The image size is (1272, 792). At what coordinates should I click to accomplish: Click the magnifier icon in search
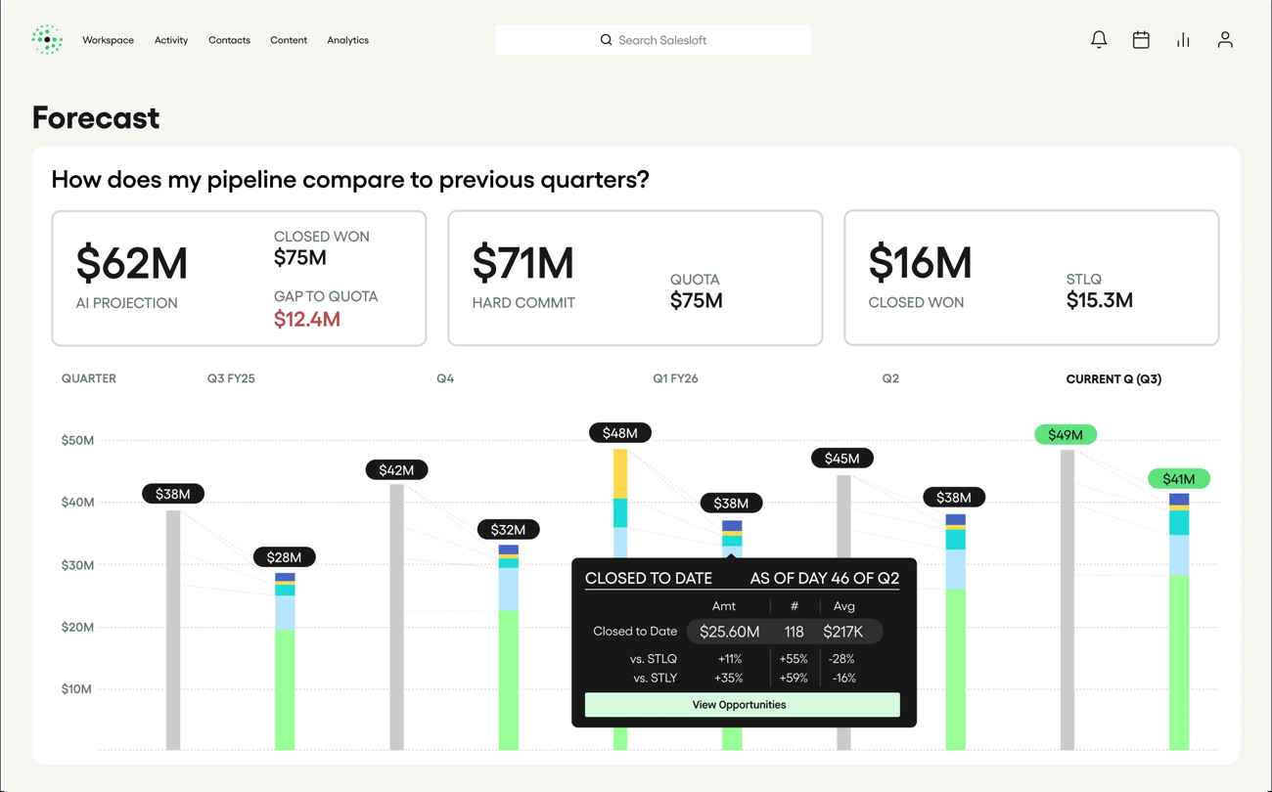click(606, 40)
